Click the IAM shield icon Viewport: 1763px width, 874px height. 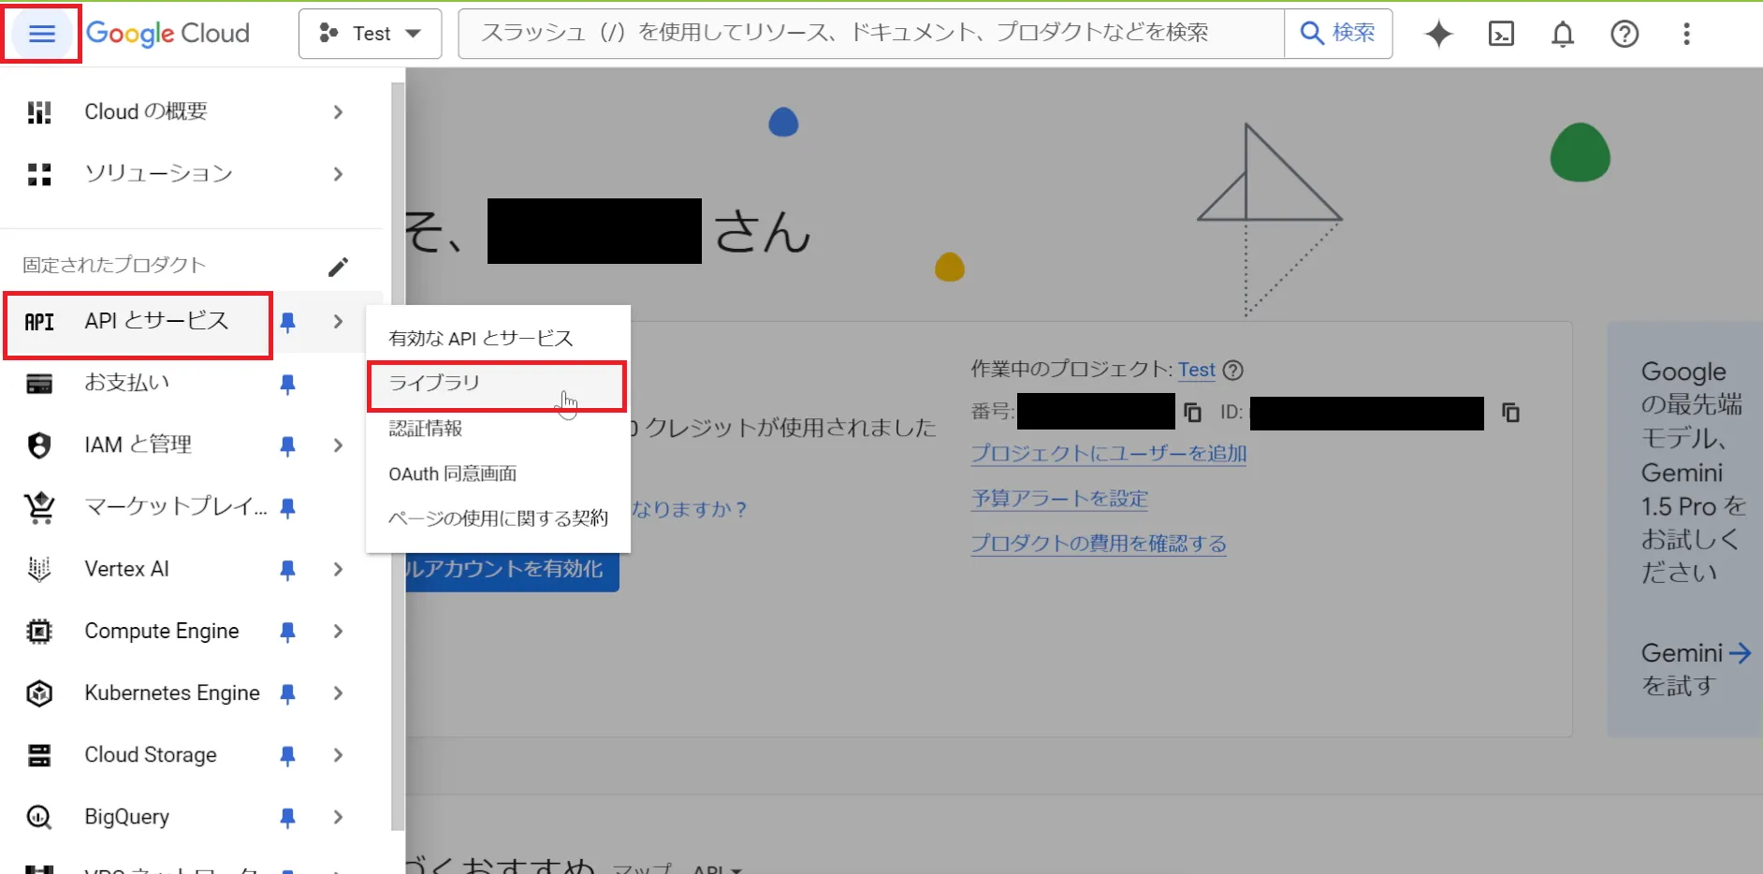(39, 445)
